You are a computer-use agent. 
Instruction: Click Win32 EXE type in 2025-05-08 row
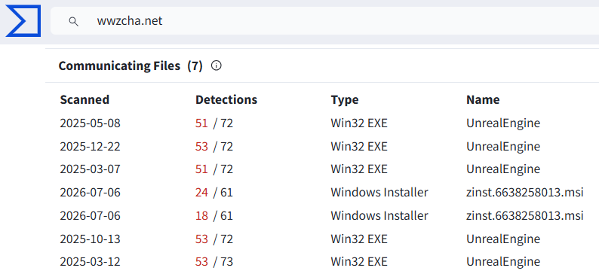point(359,123)
